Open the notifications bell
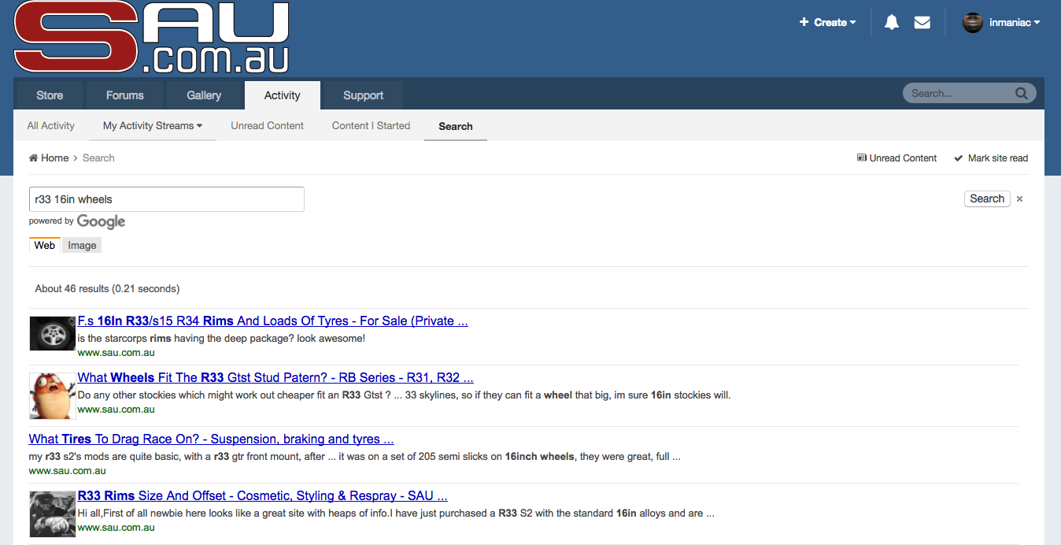This screenshot has width=1061, height=545. [x=892, y=23]
